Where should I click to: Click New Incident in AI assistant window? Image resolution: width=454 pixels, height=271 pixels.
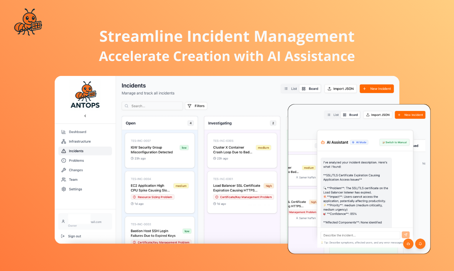[x=410, y=115]
